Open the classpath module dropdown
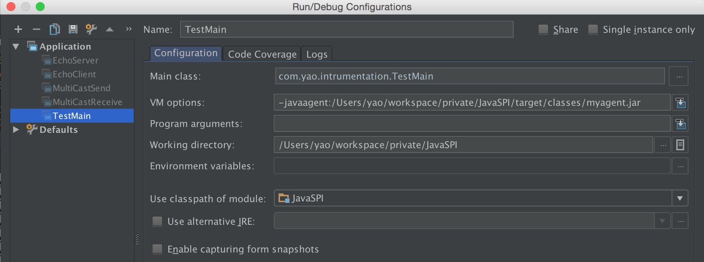 click(x=680, y=199)
